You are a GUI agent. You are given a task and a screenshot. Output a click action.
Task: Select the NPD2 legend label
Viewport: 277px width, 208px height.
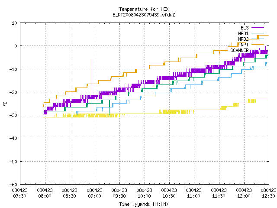243,39
